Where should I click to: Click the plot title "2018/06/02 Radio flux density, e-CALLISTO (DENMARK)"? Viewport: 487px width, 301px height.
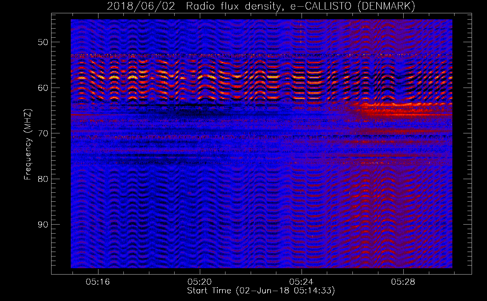[x=261, y=6]
